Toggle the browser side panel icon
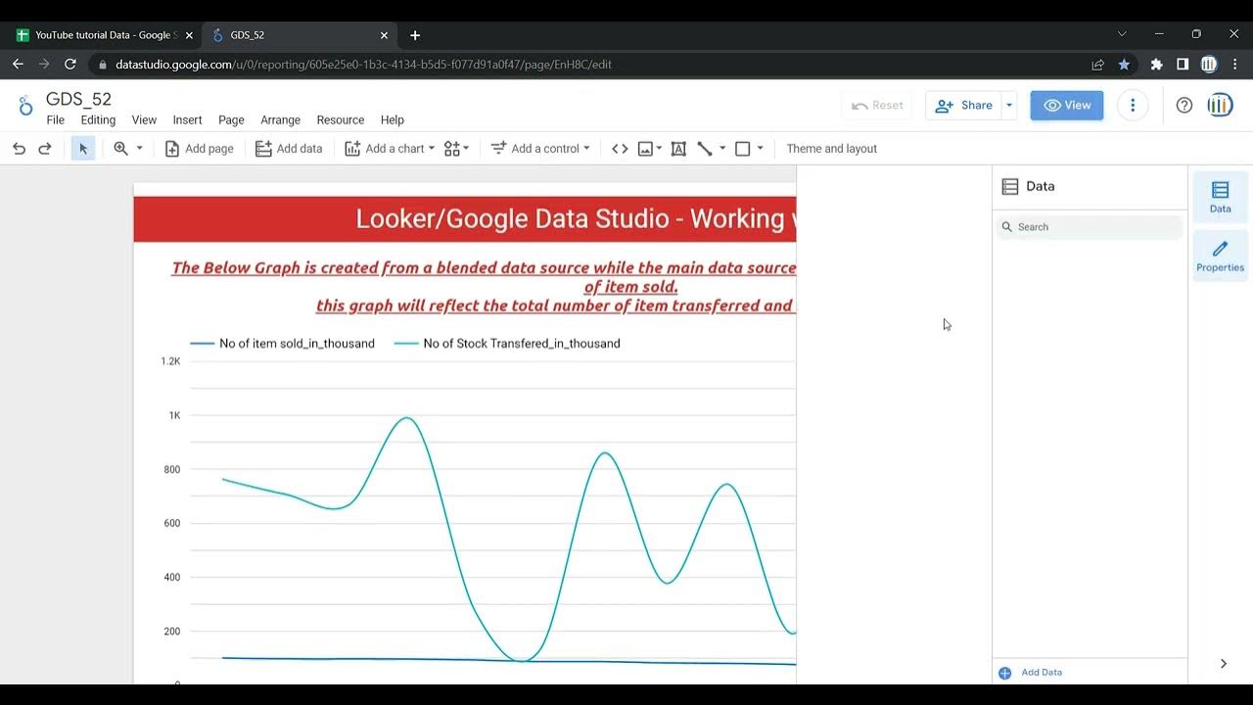Viewport: 1253px width, 705px height. 1183,65
